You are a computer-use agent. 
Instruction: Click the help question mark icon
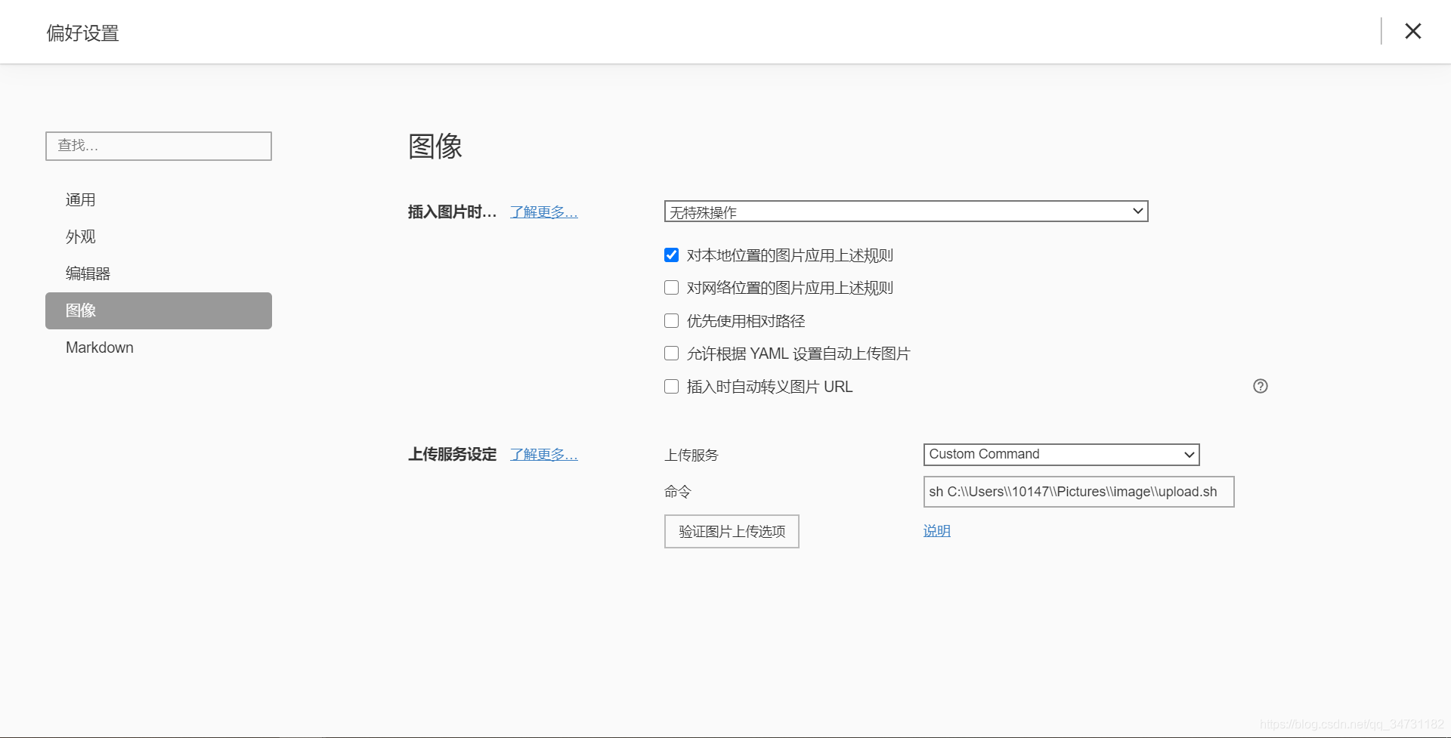pos(1260,386)
